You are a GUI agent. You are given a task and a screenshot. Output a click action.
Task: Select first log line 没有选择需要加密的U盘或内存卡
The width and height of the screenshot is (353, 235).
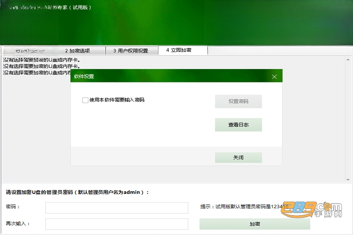pos(42,60)
